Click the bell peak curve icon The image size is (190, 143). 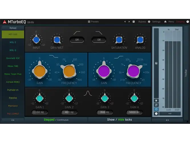coord(88,93)
